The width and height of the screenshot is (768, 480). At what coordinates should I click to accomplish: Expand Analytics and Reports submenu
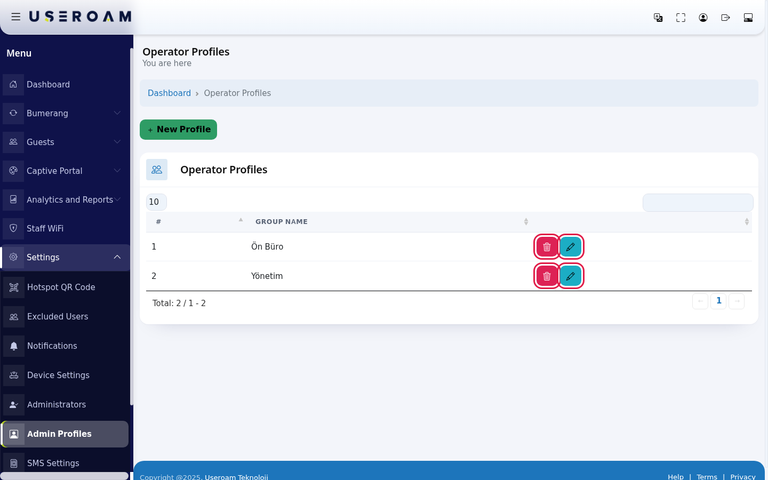click(x=117, y=199)
